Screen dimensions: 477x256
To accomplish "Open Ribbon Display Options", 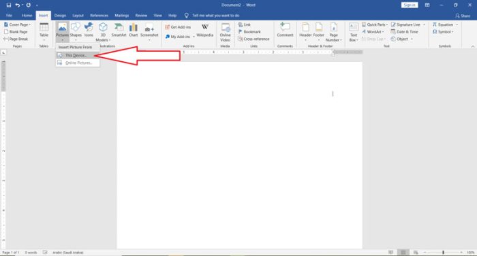I will pyautogui.click(x=427, y=5).
